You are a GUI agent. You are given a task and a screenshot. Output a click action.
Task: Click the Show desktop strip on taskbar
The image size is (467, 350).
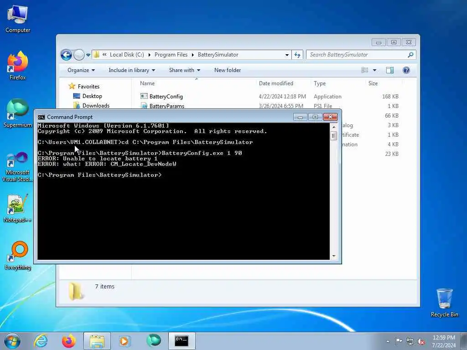click(464, 341)
